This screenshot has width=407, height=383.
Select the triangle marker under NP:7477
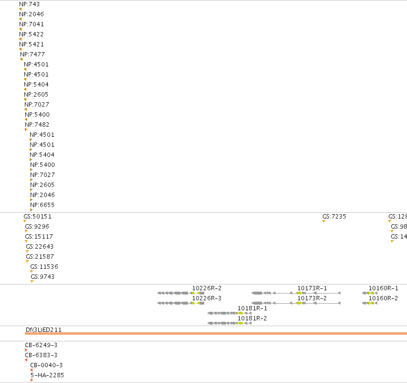22,59
